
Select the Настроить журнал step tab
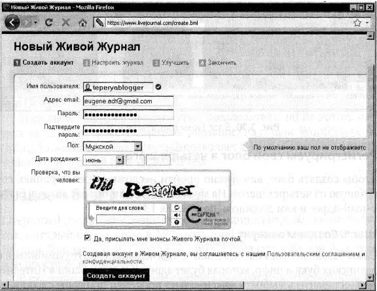pyautogui.click(x=113, y=63)
